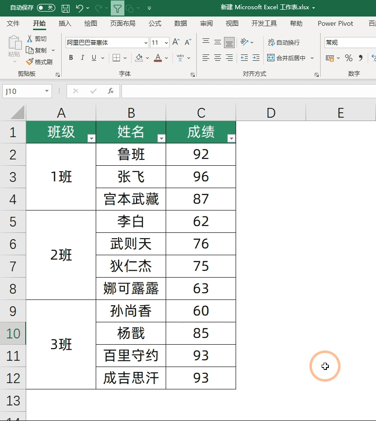Click the Name Box showing J10
This screenshot has height=421, width=376.
pyautogui.click(x=23, y=91)
